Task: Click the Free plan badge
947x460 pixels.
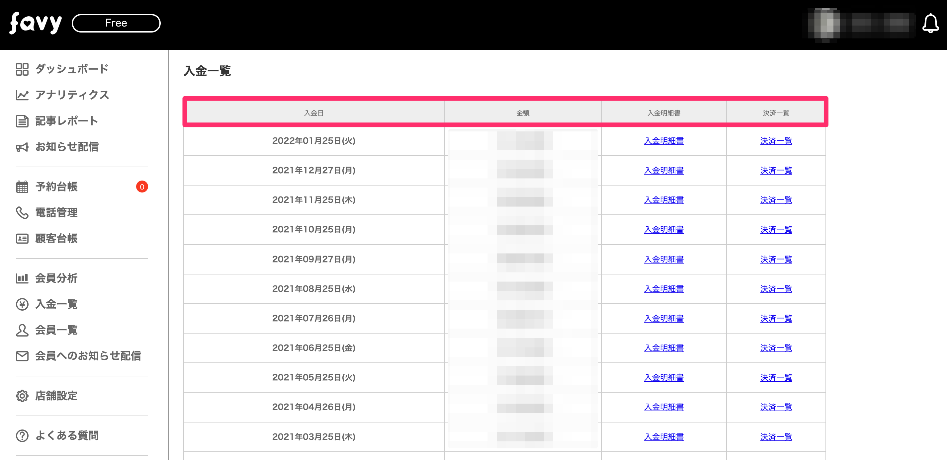Action: tap(116, 23)
